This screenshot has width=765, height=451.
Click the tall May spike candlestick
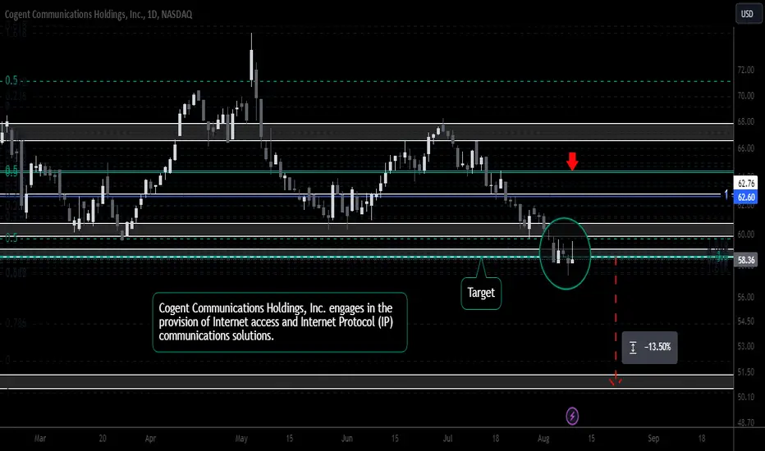click(252, 61)
